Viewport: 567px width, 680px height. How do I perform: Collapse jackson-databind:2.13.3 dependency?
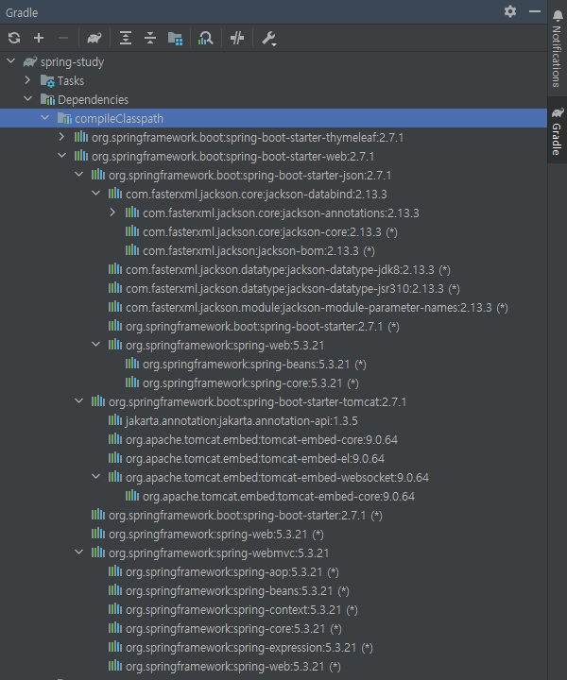point(95,194)
